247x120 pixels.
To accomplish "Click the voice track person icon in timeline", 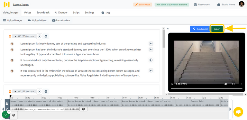I will click(x=7, y=104).
